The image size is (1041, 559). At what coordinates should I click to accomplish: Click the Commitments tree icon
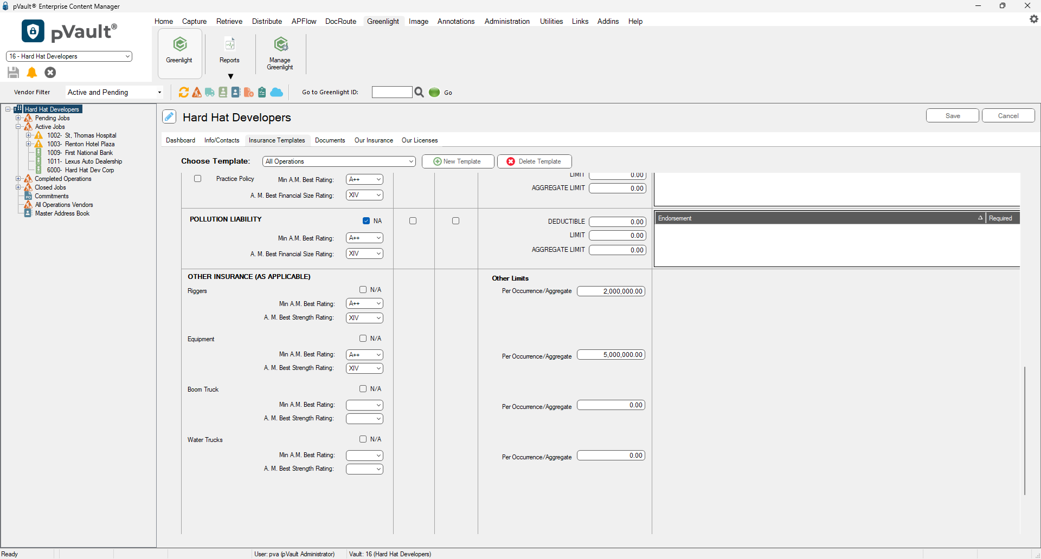28,196
